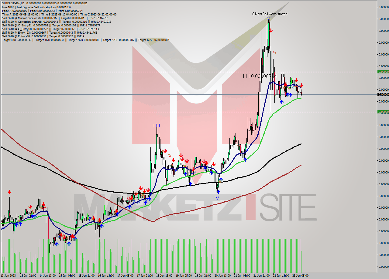Screen dimensions: 389x279
Task: Click the '0 New Sell wave started' annotation
Action: pyautogui.click(x=270, y=14)
